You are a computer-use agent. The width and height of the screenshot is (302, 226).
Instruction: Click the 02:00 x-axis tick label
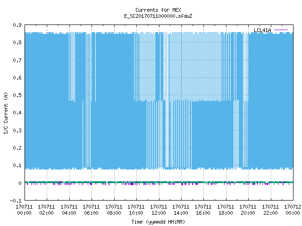tap(46, 213)
